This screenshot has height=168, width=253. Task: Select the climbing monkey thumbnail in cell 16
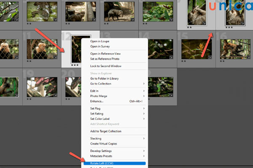coord(235,49)
